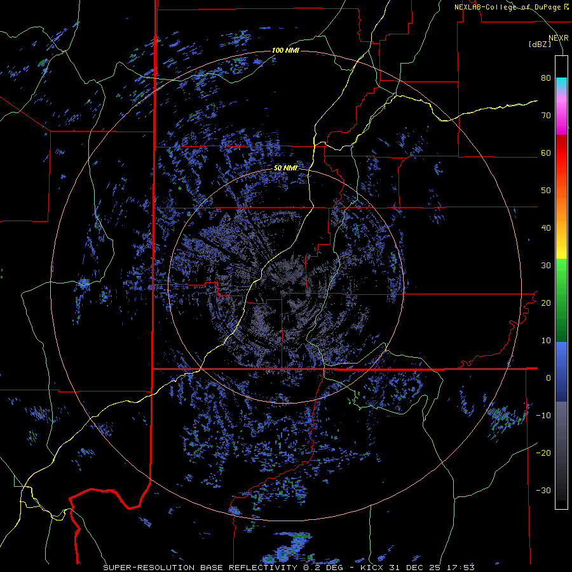Viewport: 572px width, 572px height.
Task: Click the 50 value on the dBZ scale
Action: (x=546, y=191)
